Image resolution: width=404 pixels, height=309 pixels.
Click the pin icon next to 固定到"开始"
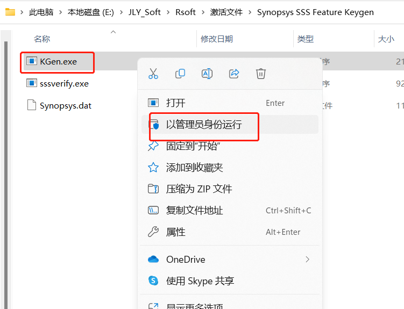(153, 146)
